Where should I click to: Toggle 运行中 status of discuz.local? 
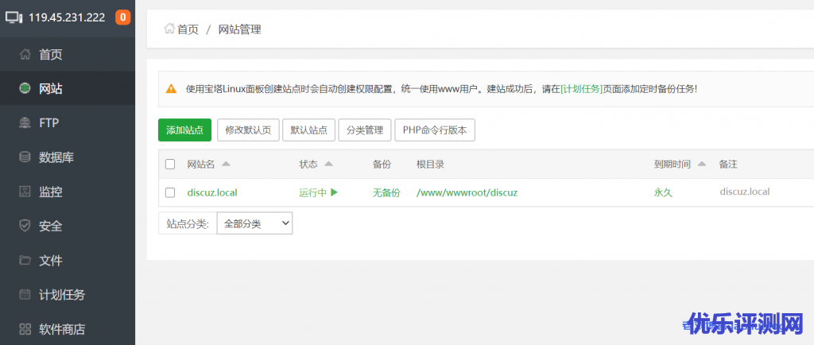coord(318,192)
